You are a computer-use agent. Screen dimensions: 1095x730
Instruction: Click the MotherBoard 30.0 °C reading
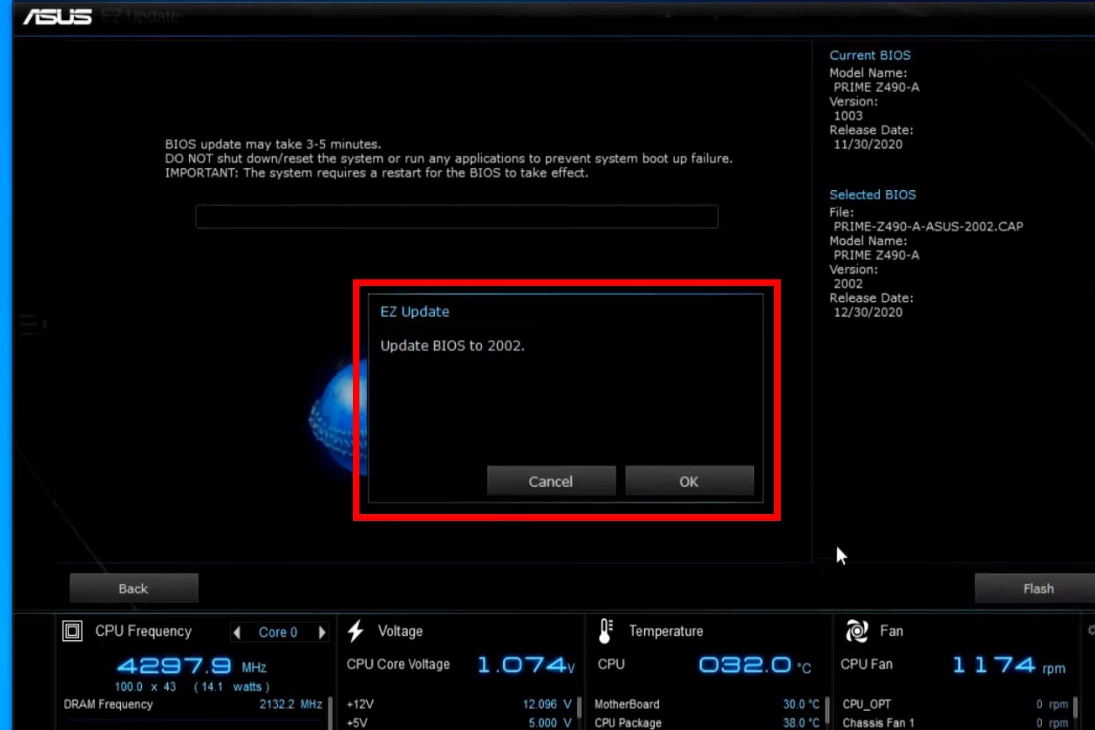click(801, 704)
